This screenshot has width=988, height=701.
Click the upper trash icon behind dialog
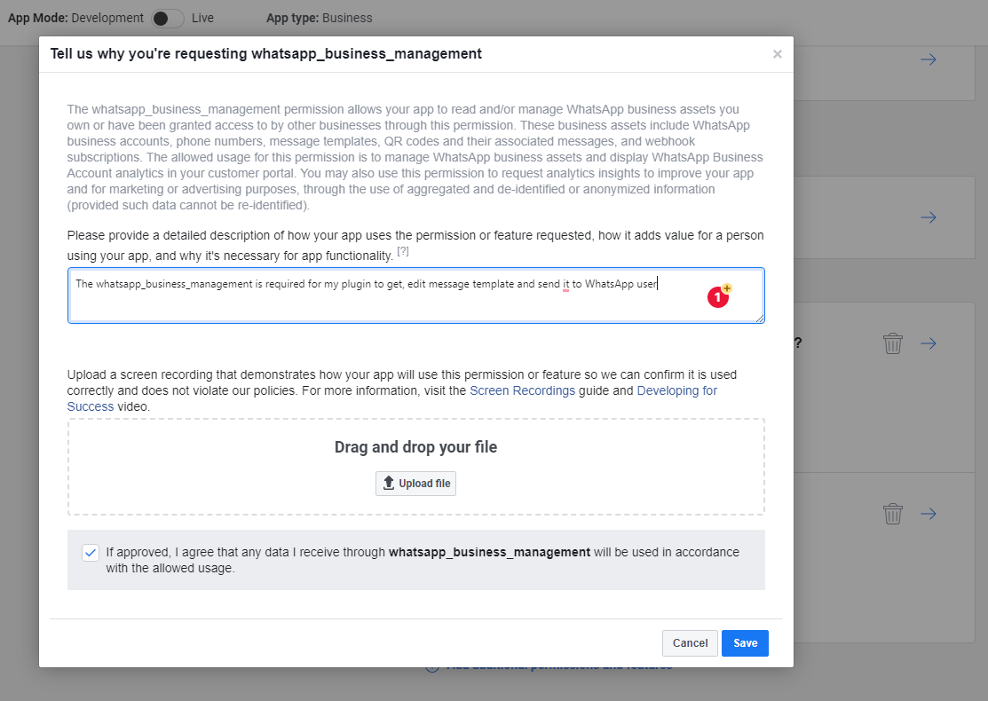[893, 343]
